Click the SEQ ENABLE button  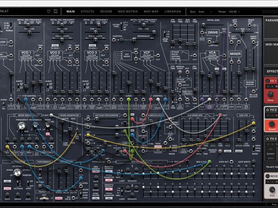[x=96, y=171]
